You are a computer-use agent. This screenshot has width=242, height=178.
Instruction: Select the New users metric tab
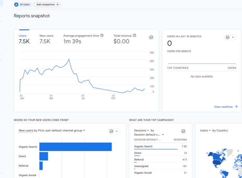point(46,39)
